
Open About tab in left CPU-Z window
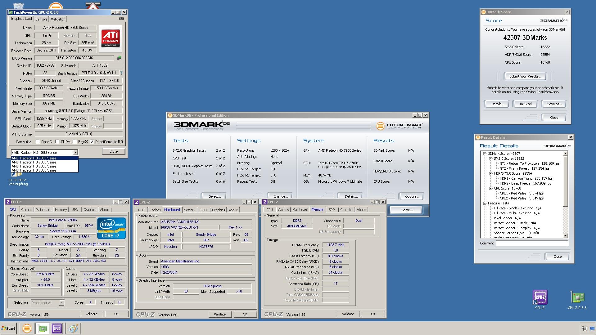coord(105,210)
